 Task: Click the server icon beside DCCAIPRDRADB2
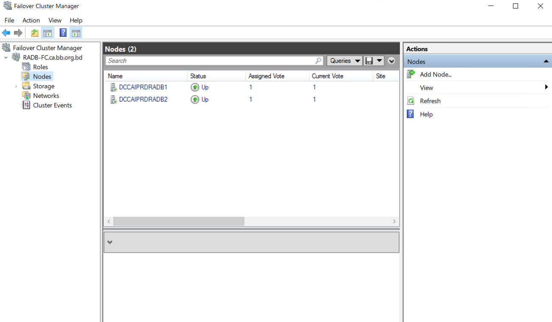tap(113, 99)
